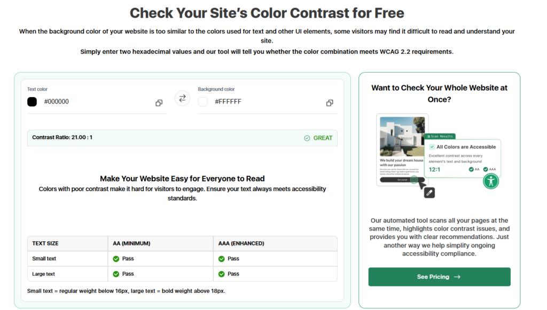Toggle the Small text AAA Pass indicator
This screenshot has width=547, height=310.
tap(221, 258)
